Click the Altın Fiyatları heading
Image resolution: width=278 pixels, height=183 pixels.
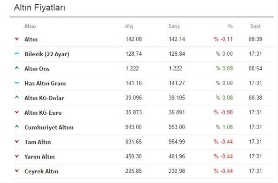pos(40,7)
